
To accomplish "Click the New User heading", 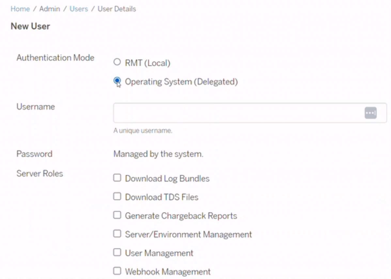I will pyautogui.click(x=30, y=26).
